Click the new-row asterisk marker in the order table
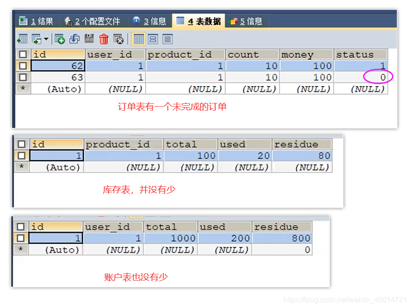Viewport: 410px width, 308px height. pyautogui.click(x=23, y=88)
